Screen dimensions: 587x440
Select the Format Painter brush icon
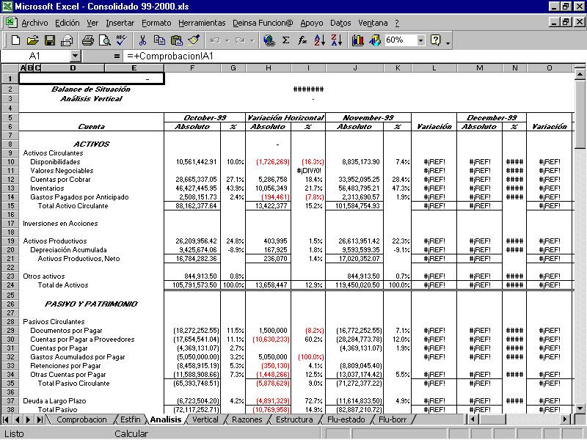click(x=194, y=40)
